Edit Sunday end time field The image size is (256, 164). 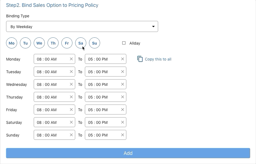click(102, 135)
